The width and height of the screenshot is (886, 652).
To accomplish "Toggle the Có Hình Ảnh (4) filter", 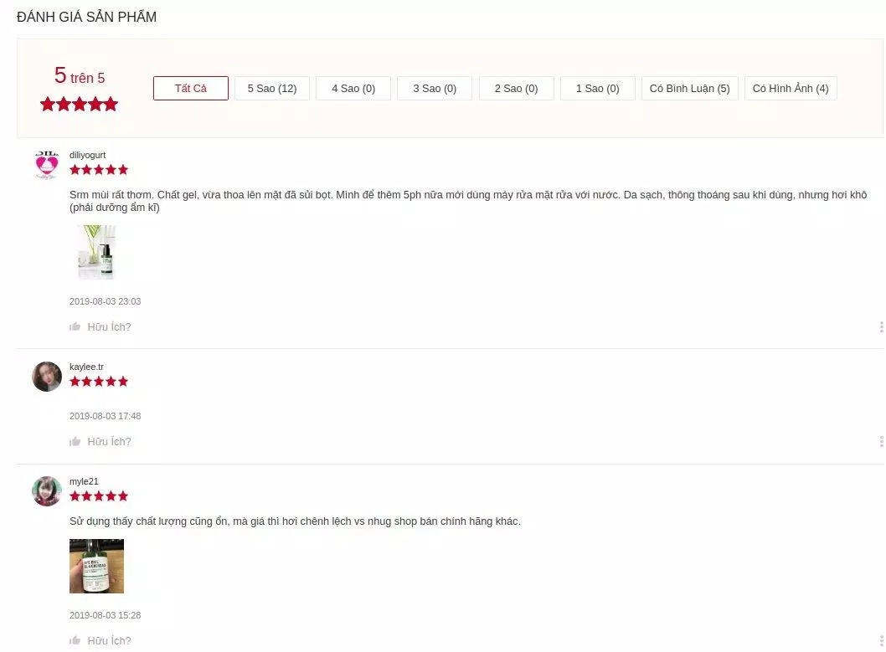I will point(790,88).
